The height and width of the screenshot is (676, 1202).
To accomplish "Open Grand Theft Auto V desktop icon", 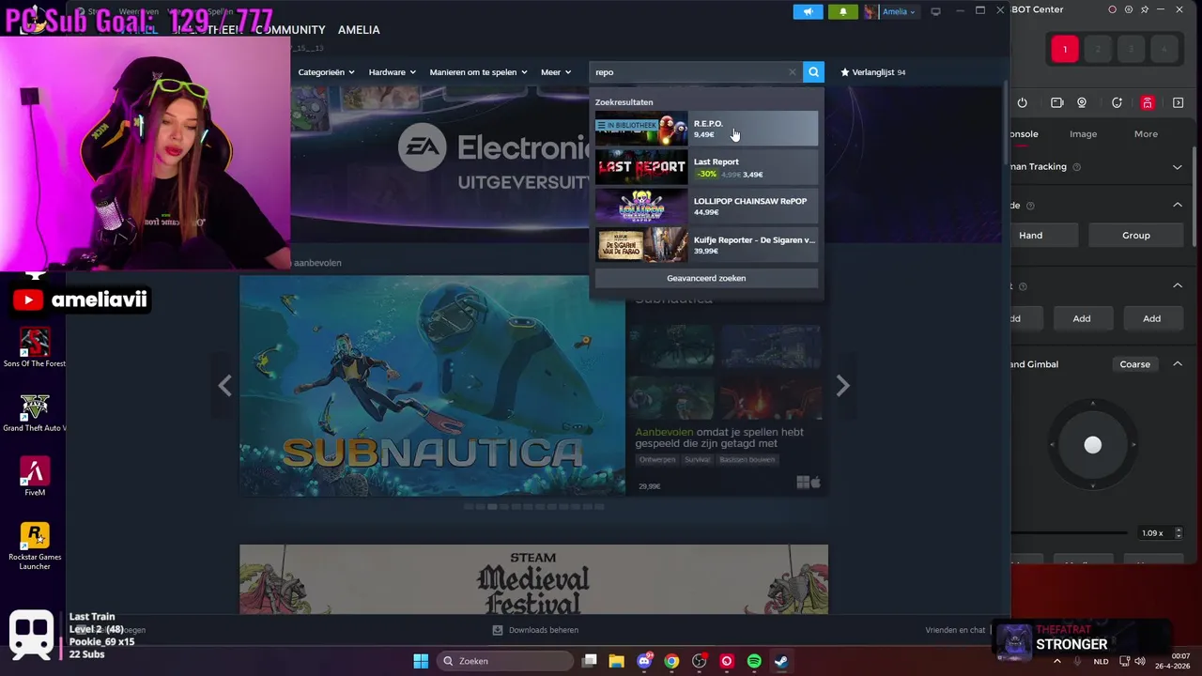I will [35, 412].
